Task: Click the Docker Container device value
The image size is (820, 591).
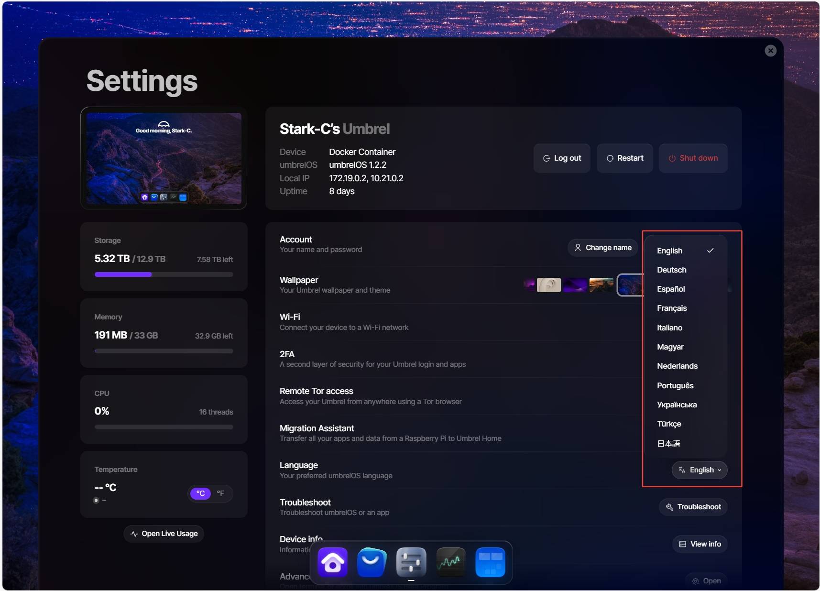Action: 362,152
